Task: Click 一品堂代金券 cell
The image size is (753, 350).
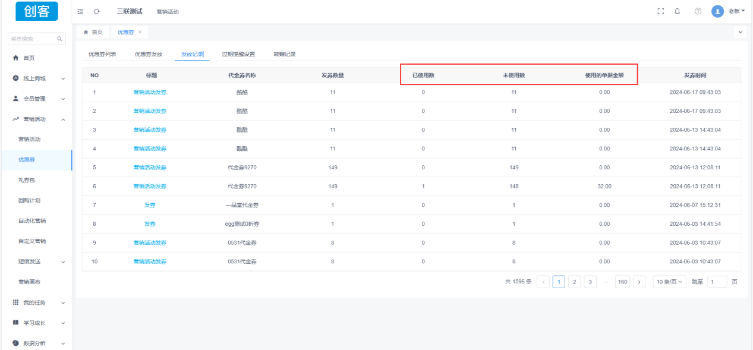Action: (242, 205)
